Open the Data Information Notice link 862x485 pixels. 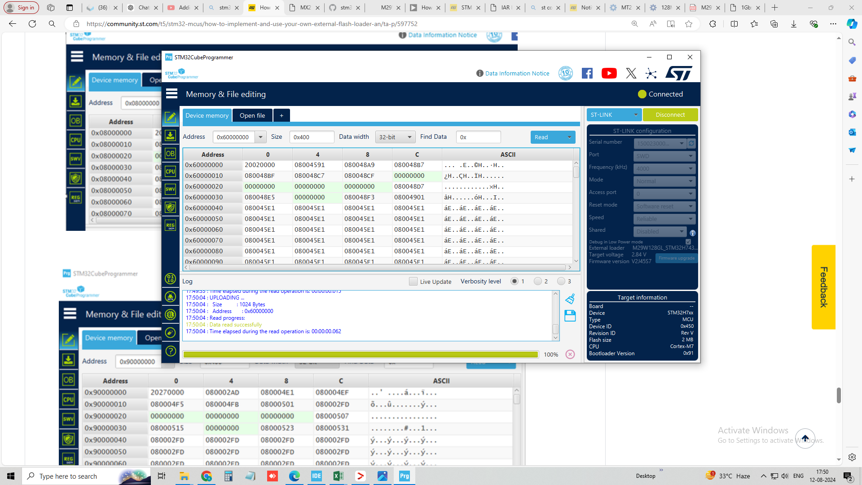517,73
